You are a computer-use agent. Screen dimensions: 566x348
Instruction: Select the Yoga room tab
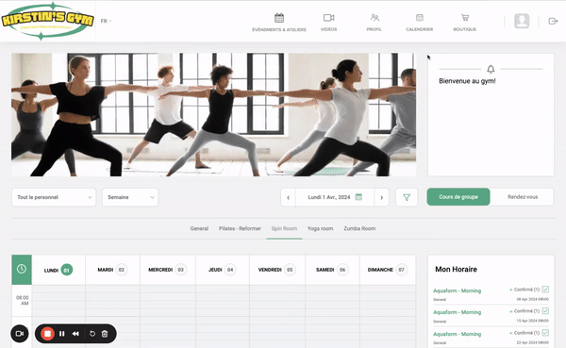pos(320,228)
